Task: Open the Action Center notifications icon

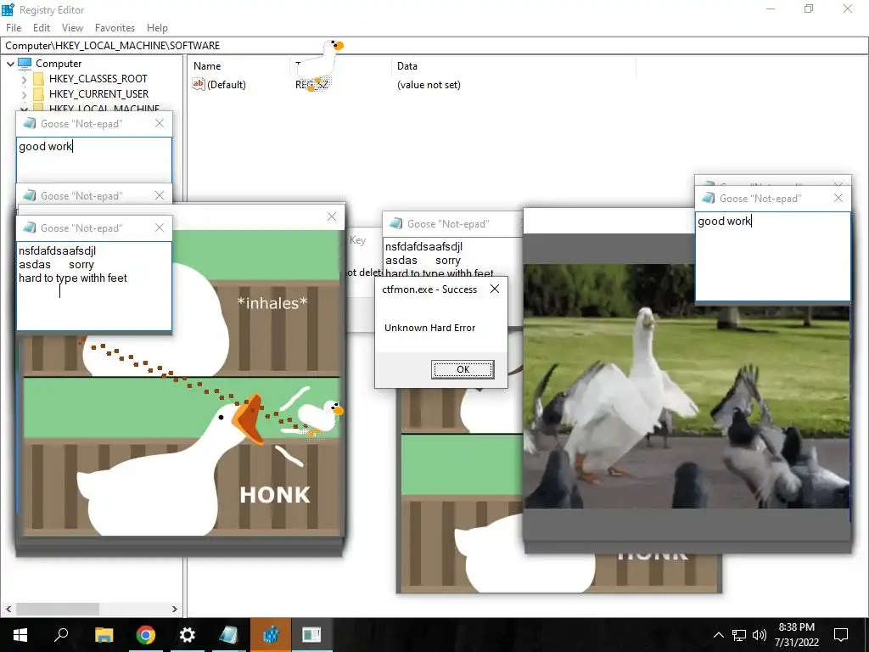Action: tap(841, 635)
